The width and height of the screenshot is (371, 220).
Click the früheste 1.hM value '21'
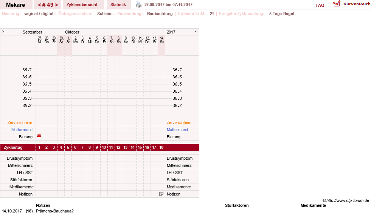[x=212, y=14]
